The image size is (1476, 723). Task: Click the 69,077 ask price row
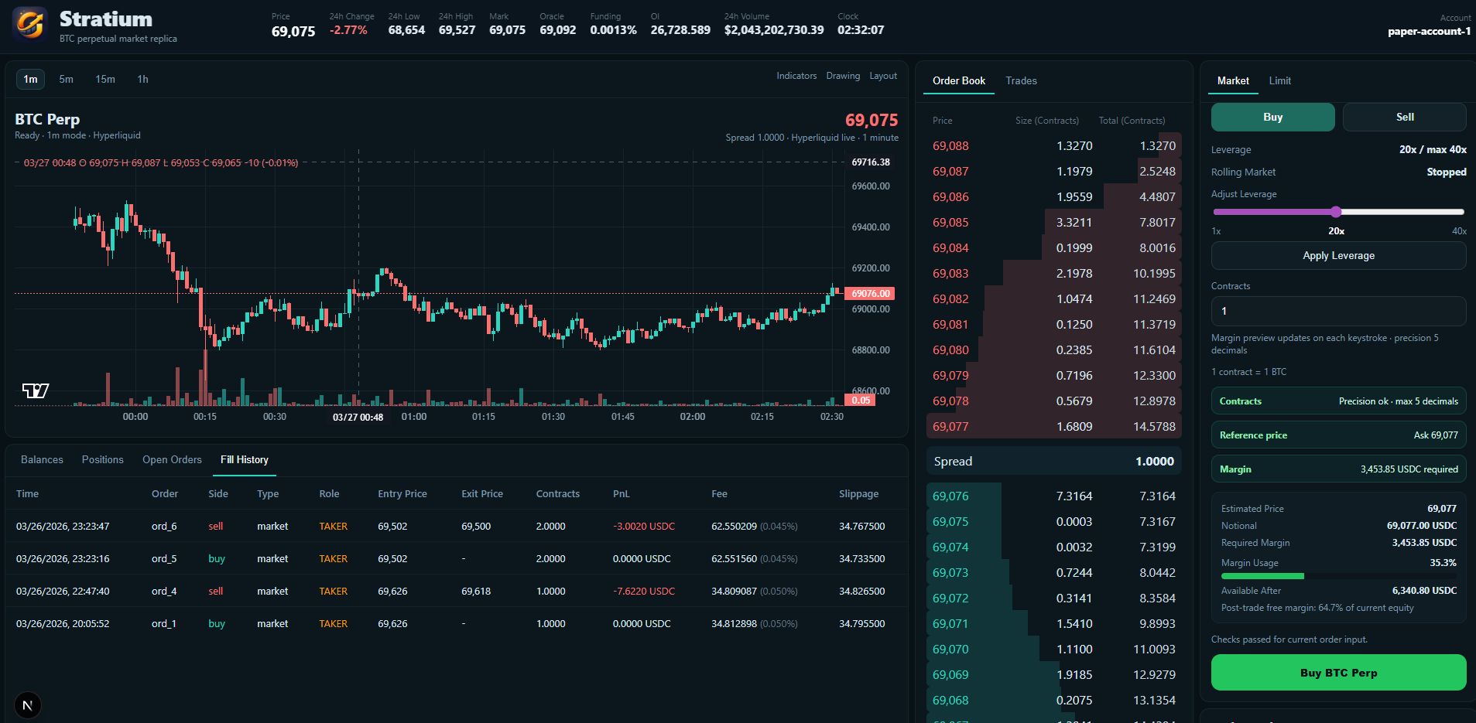tap(1053, 426)
